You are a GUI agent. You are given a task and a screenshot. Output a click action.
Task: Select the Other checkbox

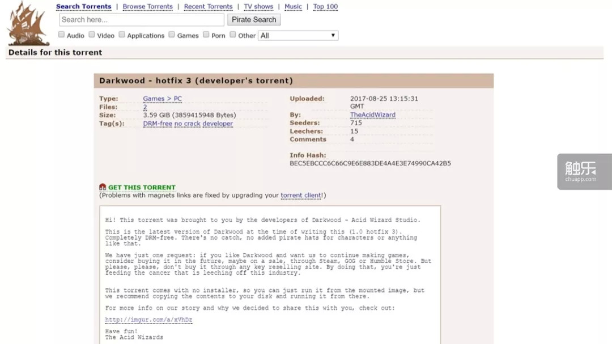(x=233, y=35)
